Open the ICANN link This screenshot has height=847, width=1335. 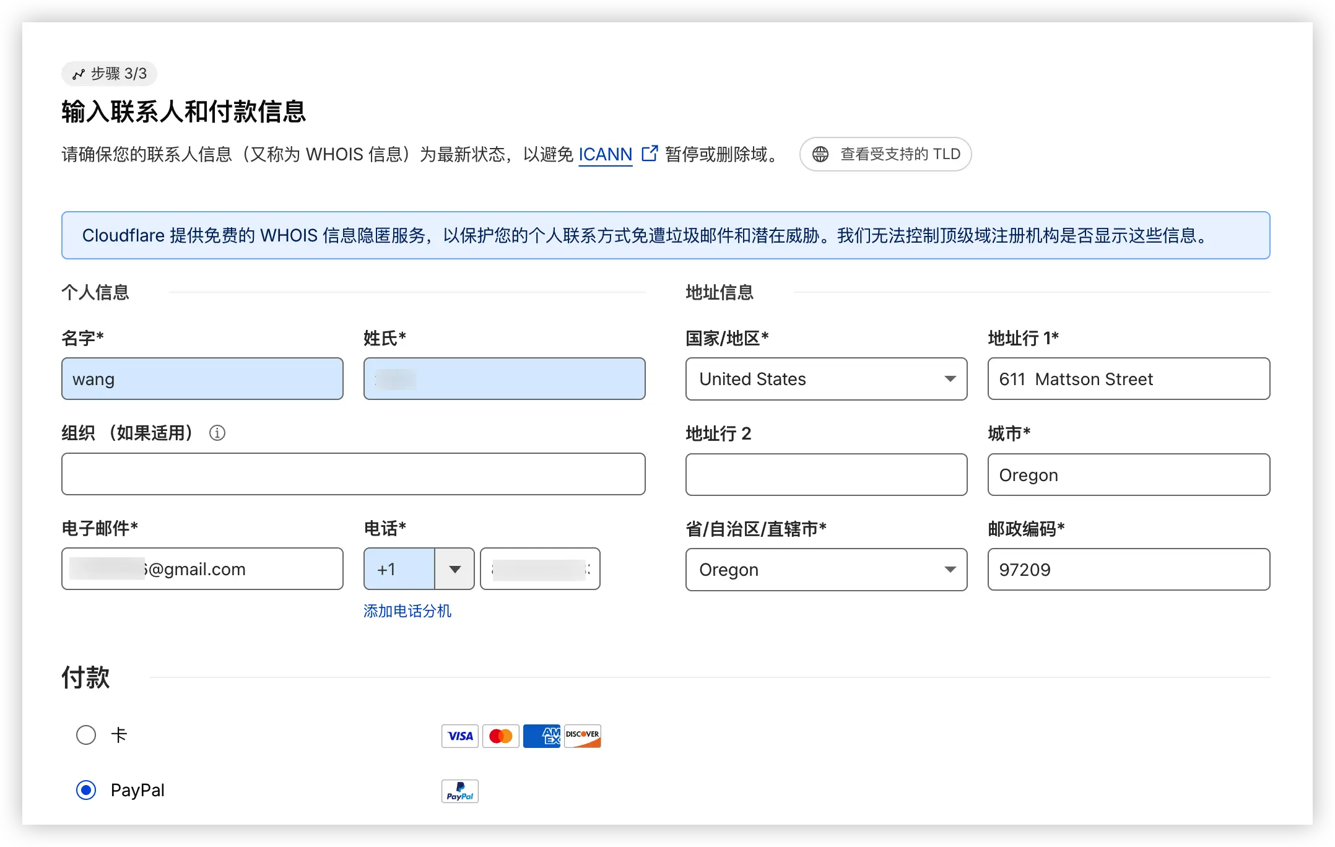point(605,154)
